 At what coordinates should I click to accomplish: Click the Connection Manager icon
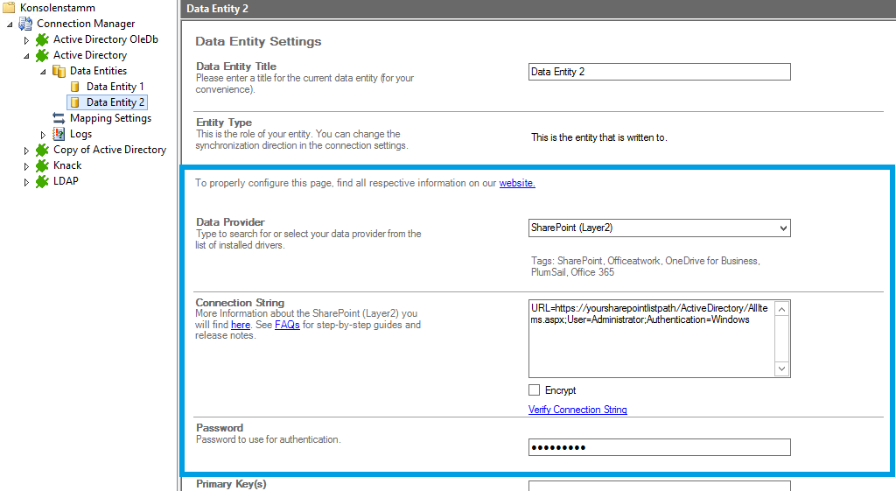(x=26, y=24)
